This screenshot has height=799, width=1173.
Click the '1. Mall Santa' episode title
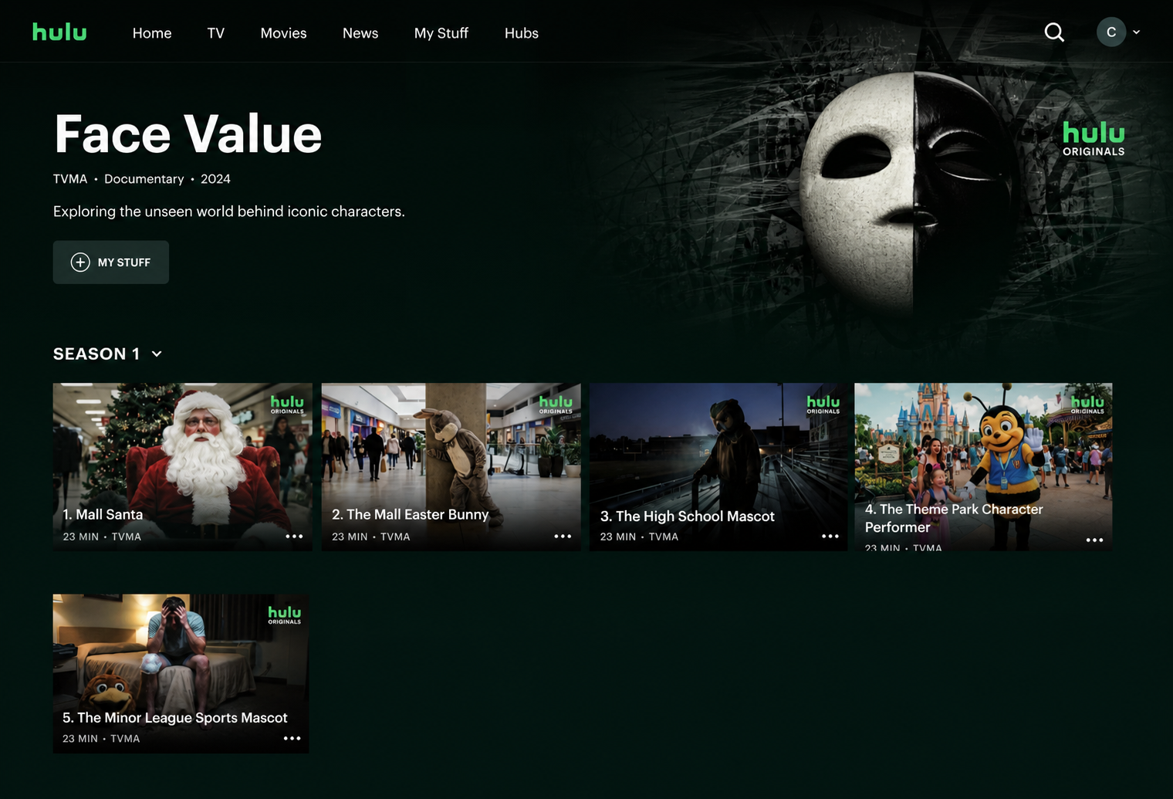[103, 514]
